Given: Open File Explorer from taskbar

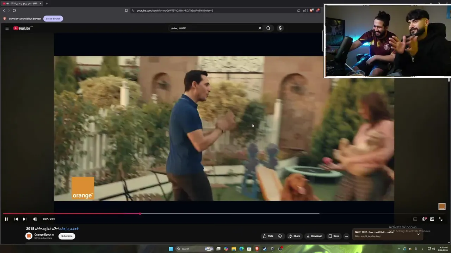Looking at the screenshot, I should [x=234, y=249].
